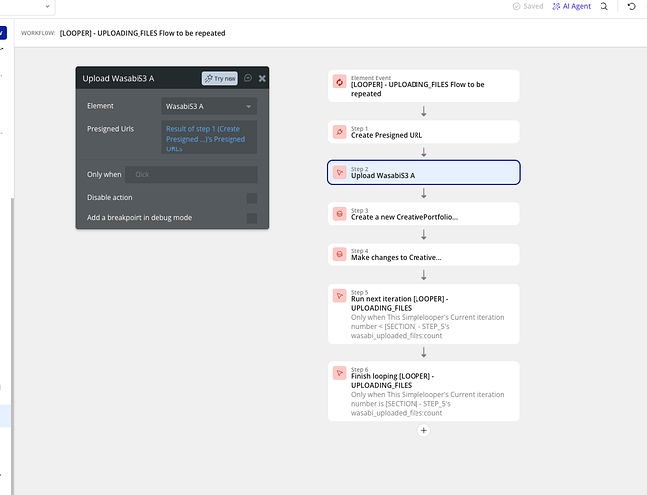Select Step 2 Upload WasabiS3 A
The height and width of the screenshot is (495, 647).
423,172
